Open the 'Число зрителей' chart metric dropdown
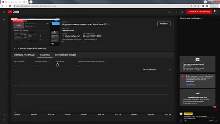The height and width of the screenshot is (124, 220). point(157,69)
